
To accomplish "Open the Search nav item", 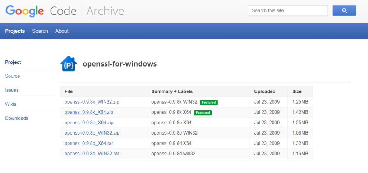I will coord(40,31).
